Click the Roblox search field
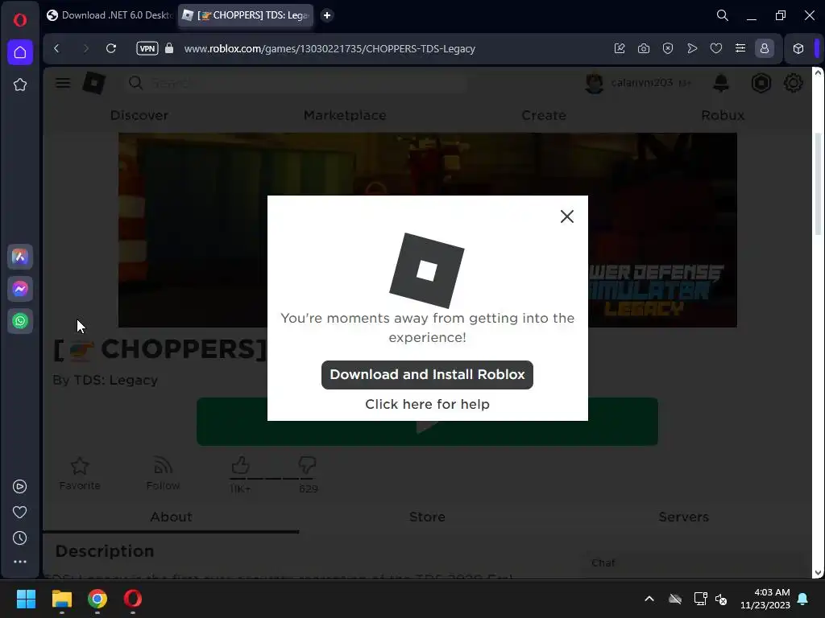The width and height of the screenshot is (825, 618). 297,83
